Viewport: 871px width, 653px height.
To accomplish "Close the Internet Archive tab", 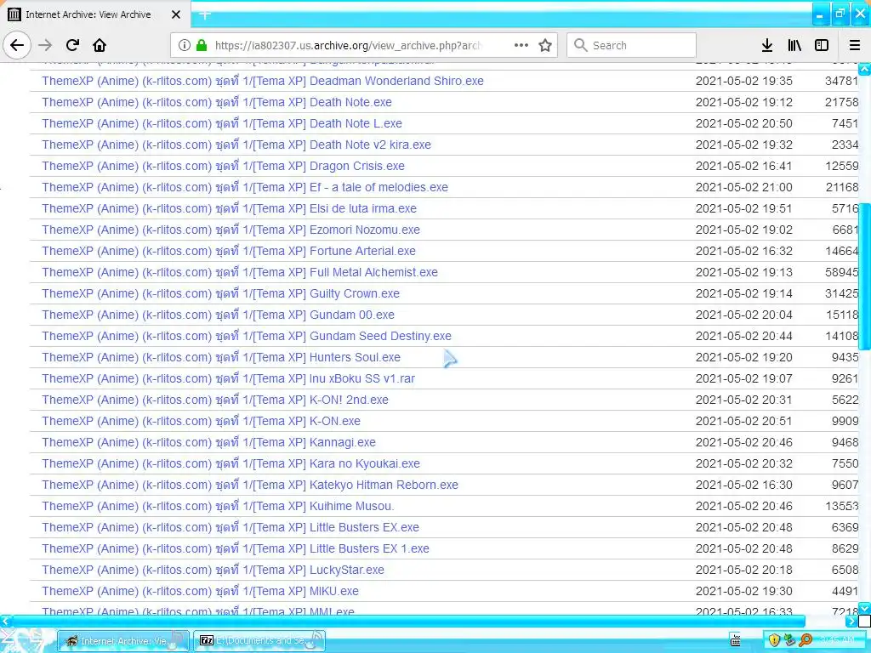I will pyautogui.click(x=176, y=14).
